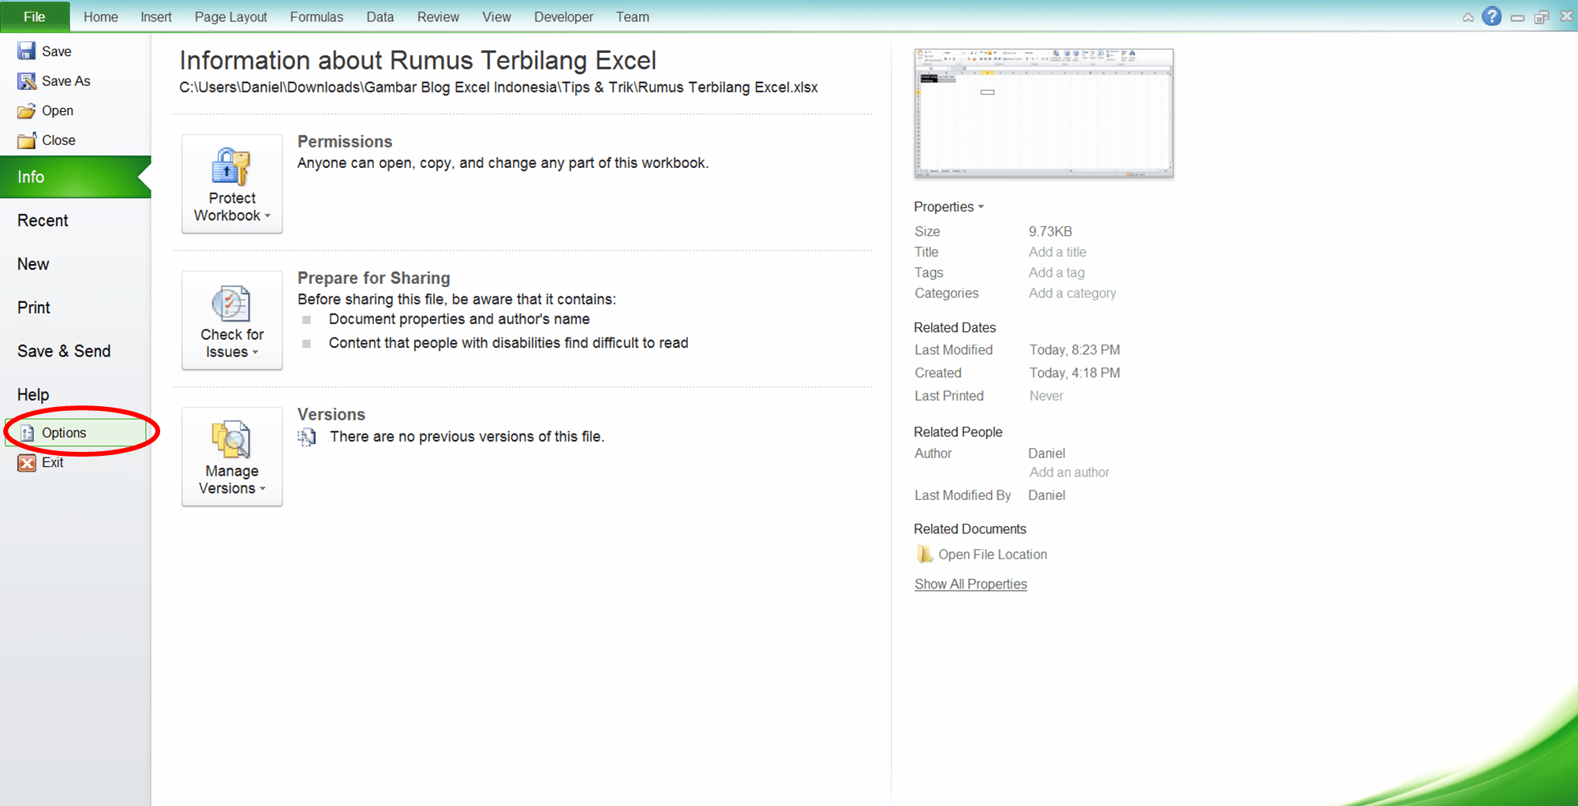Viewport: 1578px width, 806px height.
Task: Click the Last Printed value Never
Action: (x=1046, y=396)
